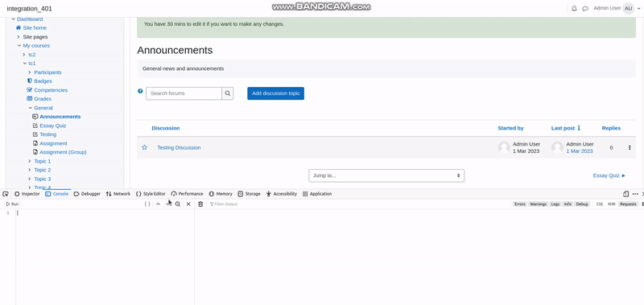Switch to the Network devtools tab
644x305 pixels.
coord(118,194)
